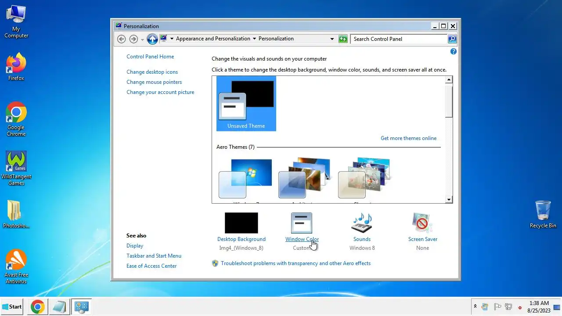Click the shield icon beside Troubleshoot link
The height and width of the screenshot is (316, 562).
[215, 263]
